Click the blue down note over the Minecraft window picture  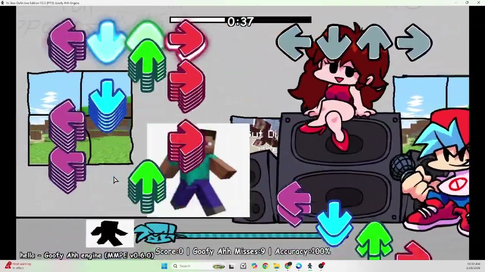[x=107, y=106]
